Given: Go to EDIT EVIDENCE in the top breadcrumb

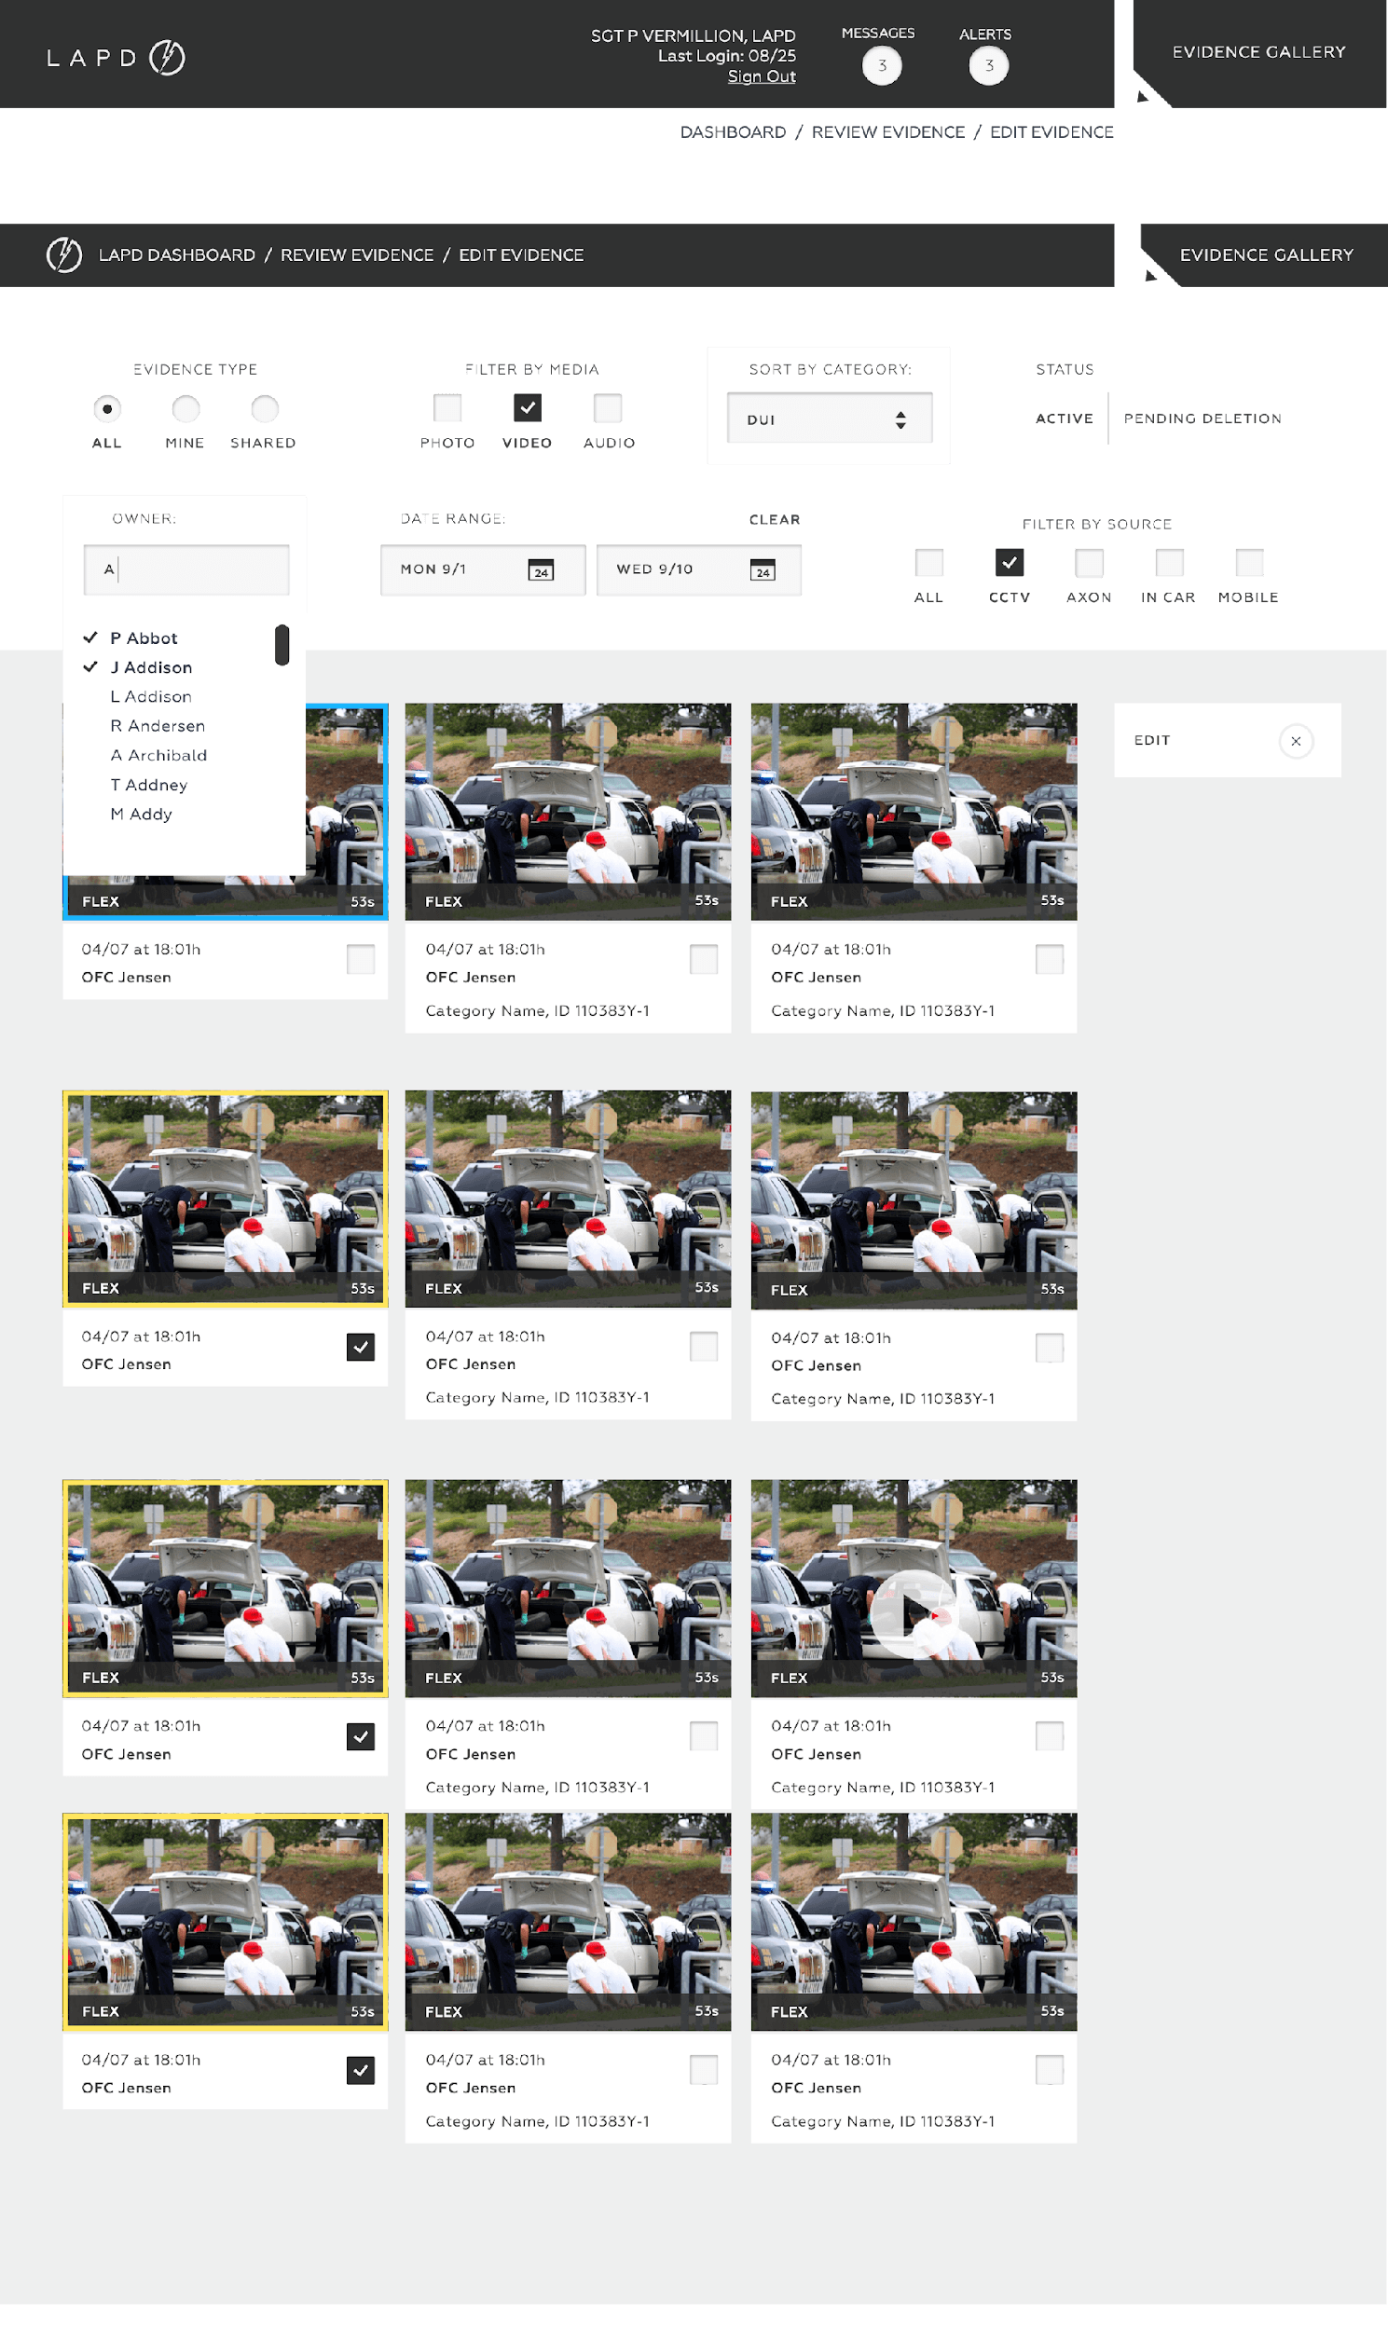Looking at the screenshot, I should pyautogui.click(x=1051, y=131).
